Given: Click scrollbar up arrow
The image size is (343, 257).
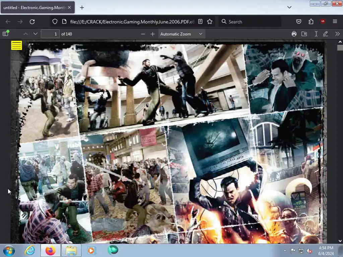Looking at the screenshot, I should 340,42.
